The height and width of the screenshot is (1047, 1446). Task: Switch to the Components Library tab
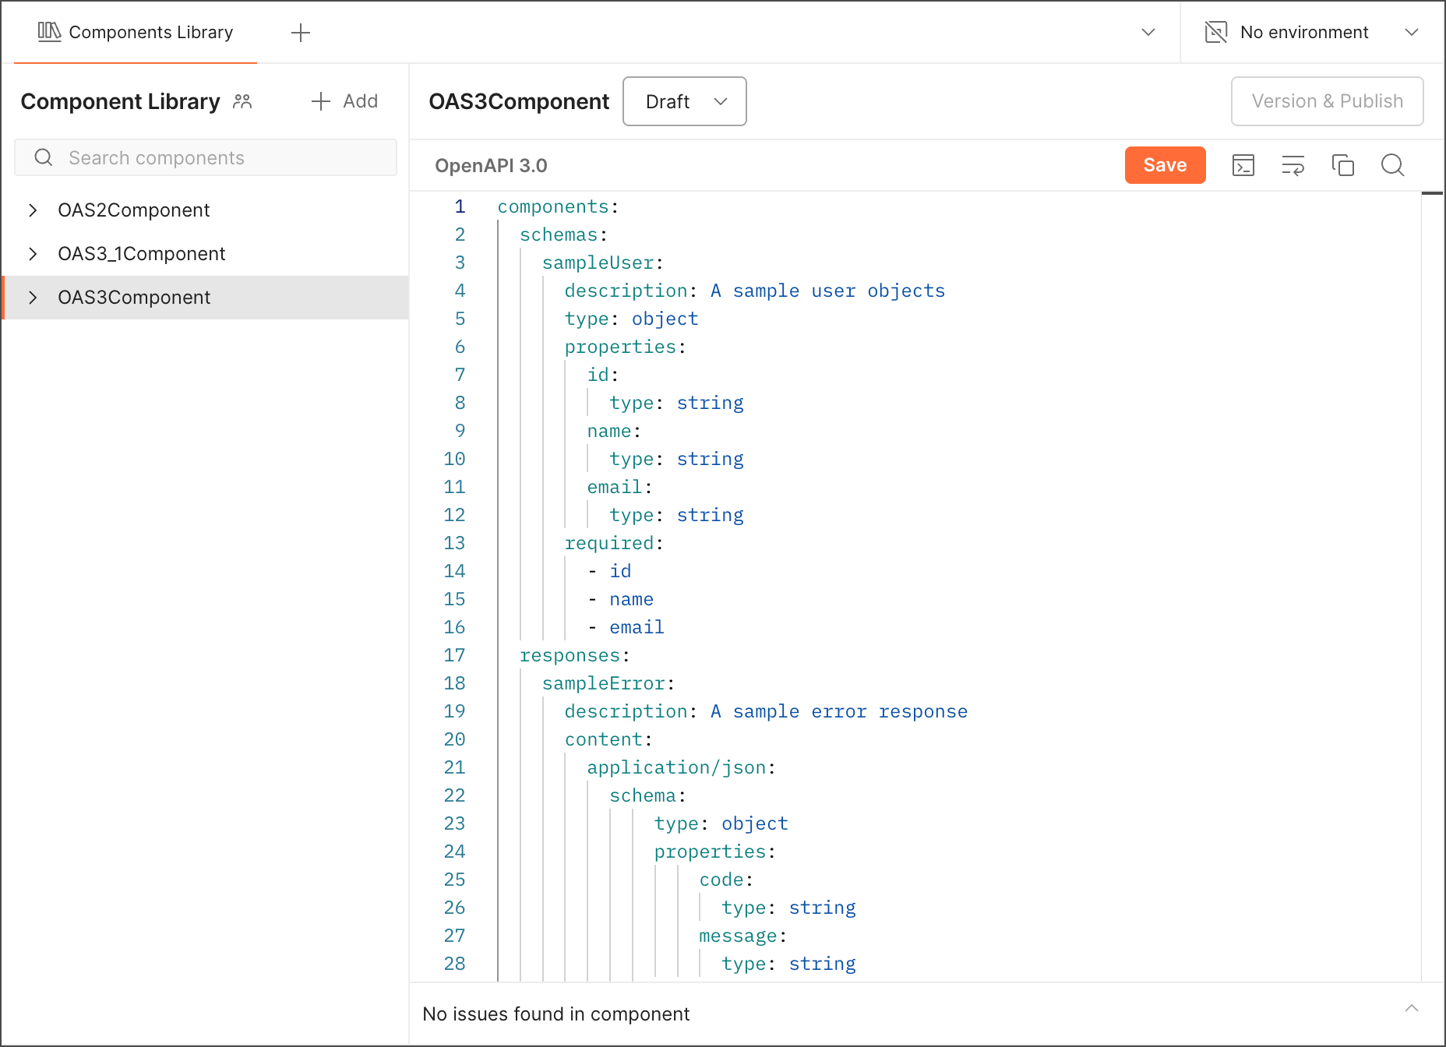(x=150, y=32)
